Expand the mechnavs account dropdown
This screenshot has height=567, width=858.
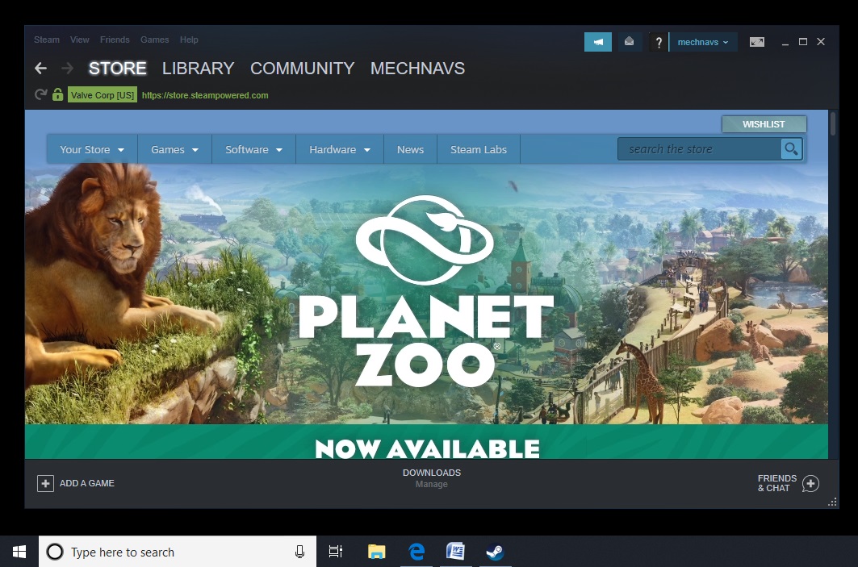pos(703,42)
